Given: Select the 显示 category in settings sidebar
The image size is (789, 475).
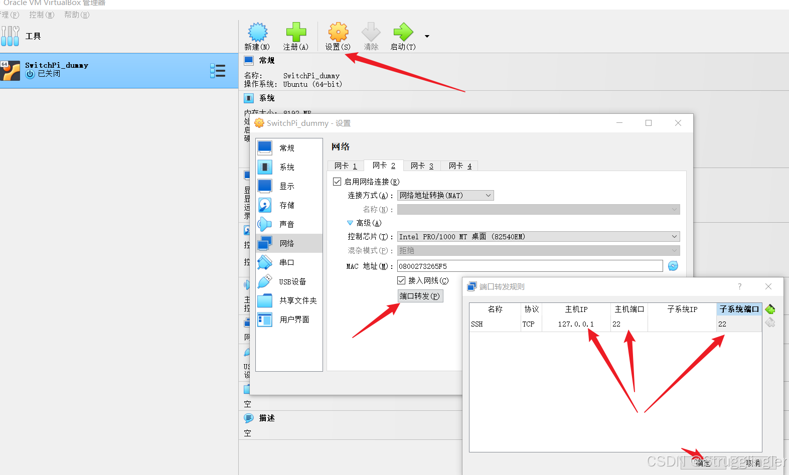Looking at the screenshot, I should click(x=289, y=186).
